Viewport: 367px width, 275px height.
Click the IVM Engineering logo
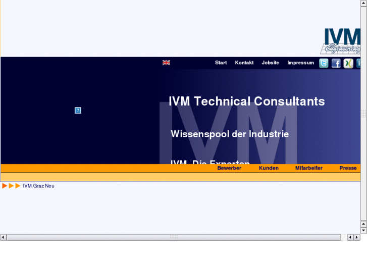click(x=341, y=41)
